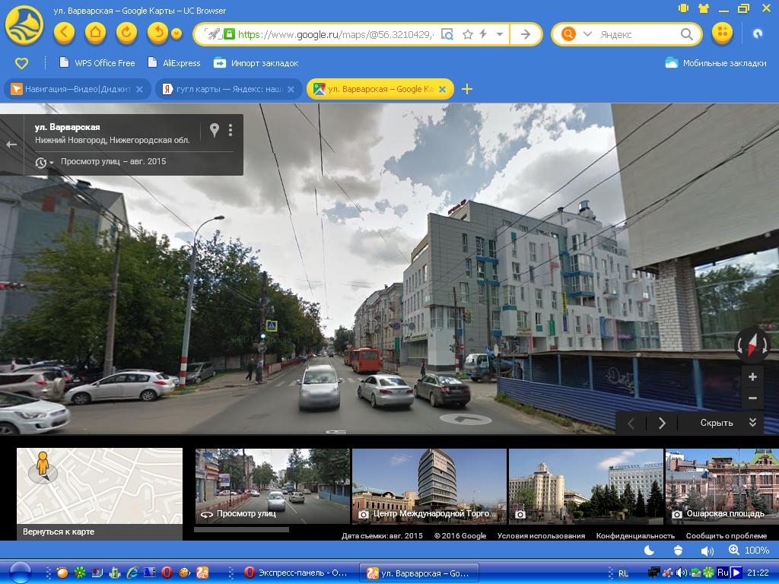This screenshot has height=584, width=779.
Task: Open the favorites heart icon
Action: tap(21, 63)
